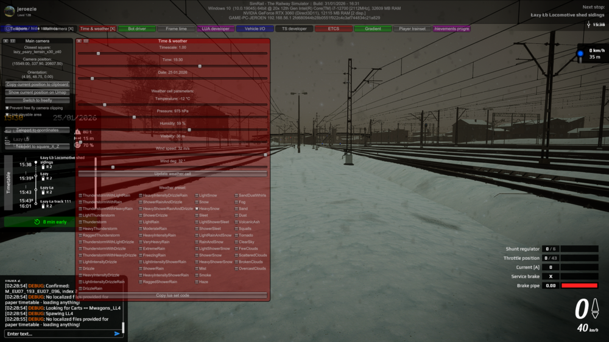
Task: Open the Frame time tab
Action: pyautogui.click(x=177, y=29)
